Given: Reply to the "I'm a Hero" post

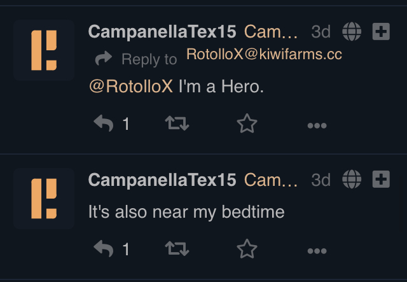Looking at the screenshot, I should (104, 123).
